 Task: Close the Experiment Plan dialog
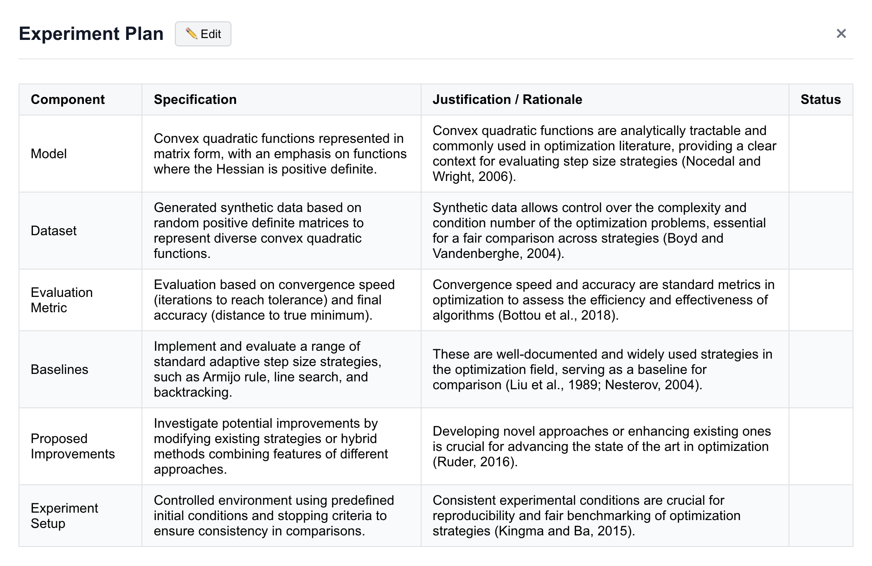(x=841, y=34)
